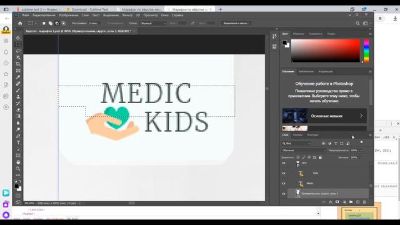400x225 pixels.
Task: Select the Lasso tool
Action: (x=18, y=51)
